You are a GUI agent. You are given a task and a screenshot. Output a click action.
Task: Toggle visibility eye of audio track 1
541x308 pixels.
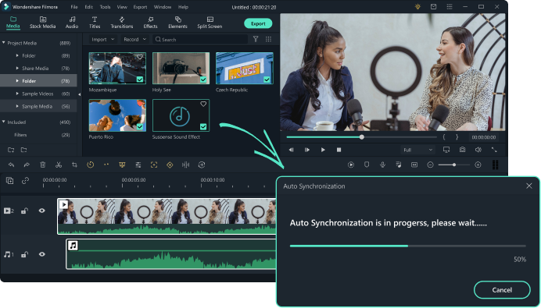41,254
